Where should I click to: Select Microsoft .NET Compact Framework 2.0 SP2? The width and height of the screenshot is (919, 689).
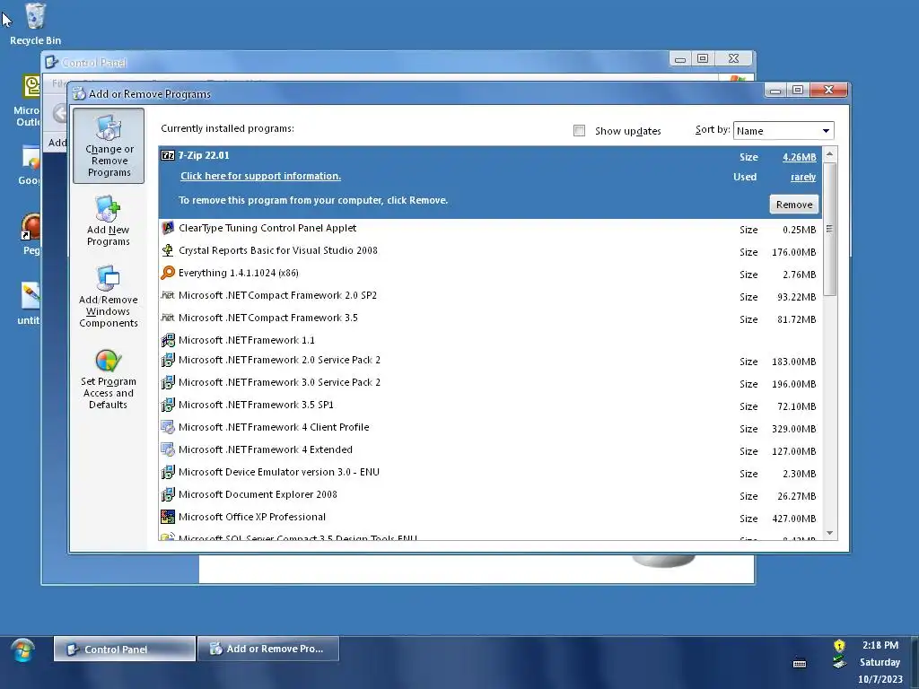tap(490, 295)
